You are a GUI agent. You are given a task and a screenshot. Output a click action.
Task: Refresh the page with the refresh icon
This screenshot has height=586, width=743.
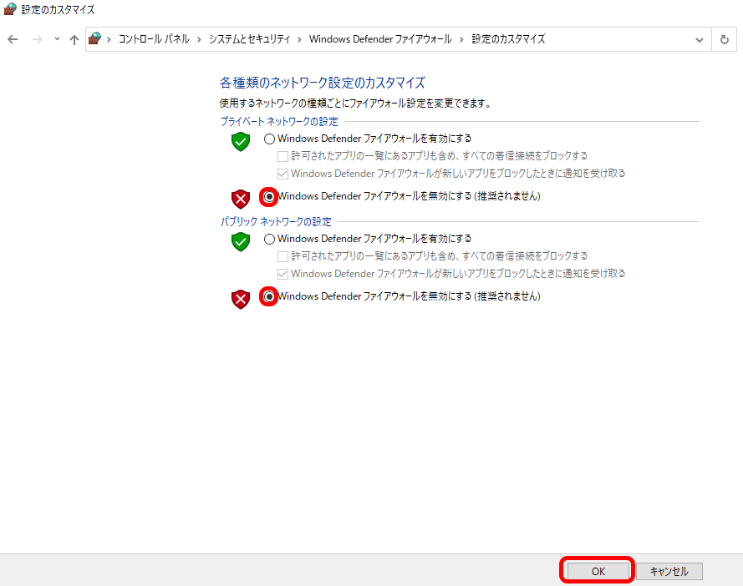click(724, 38)
